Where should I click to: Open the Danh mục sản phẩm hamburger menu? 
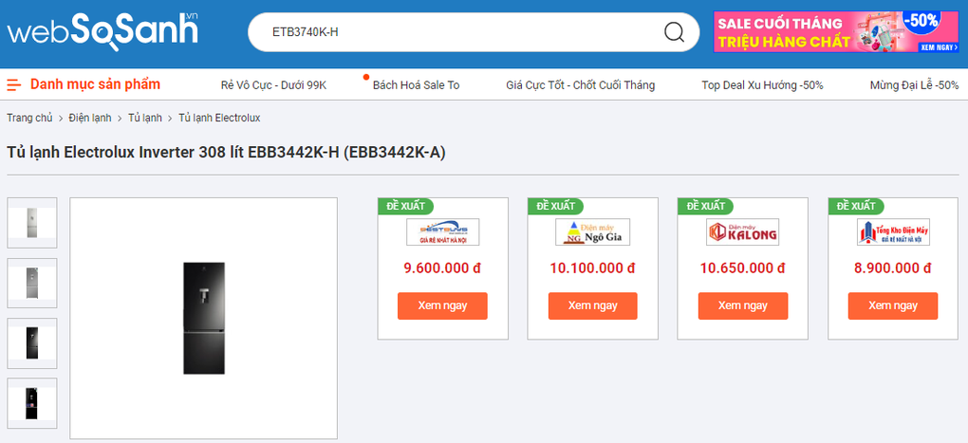pyautogui.click(x=13, y=85)
